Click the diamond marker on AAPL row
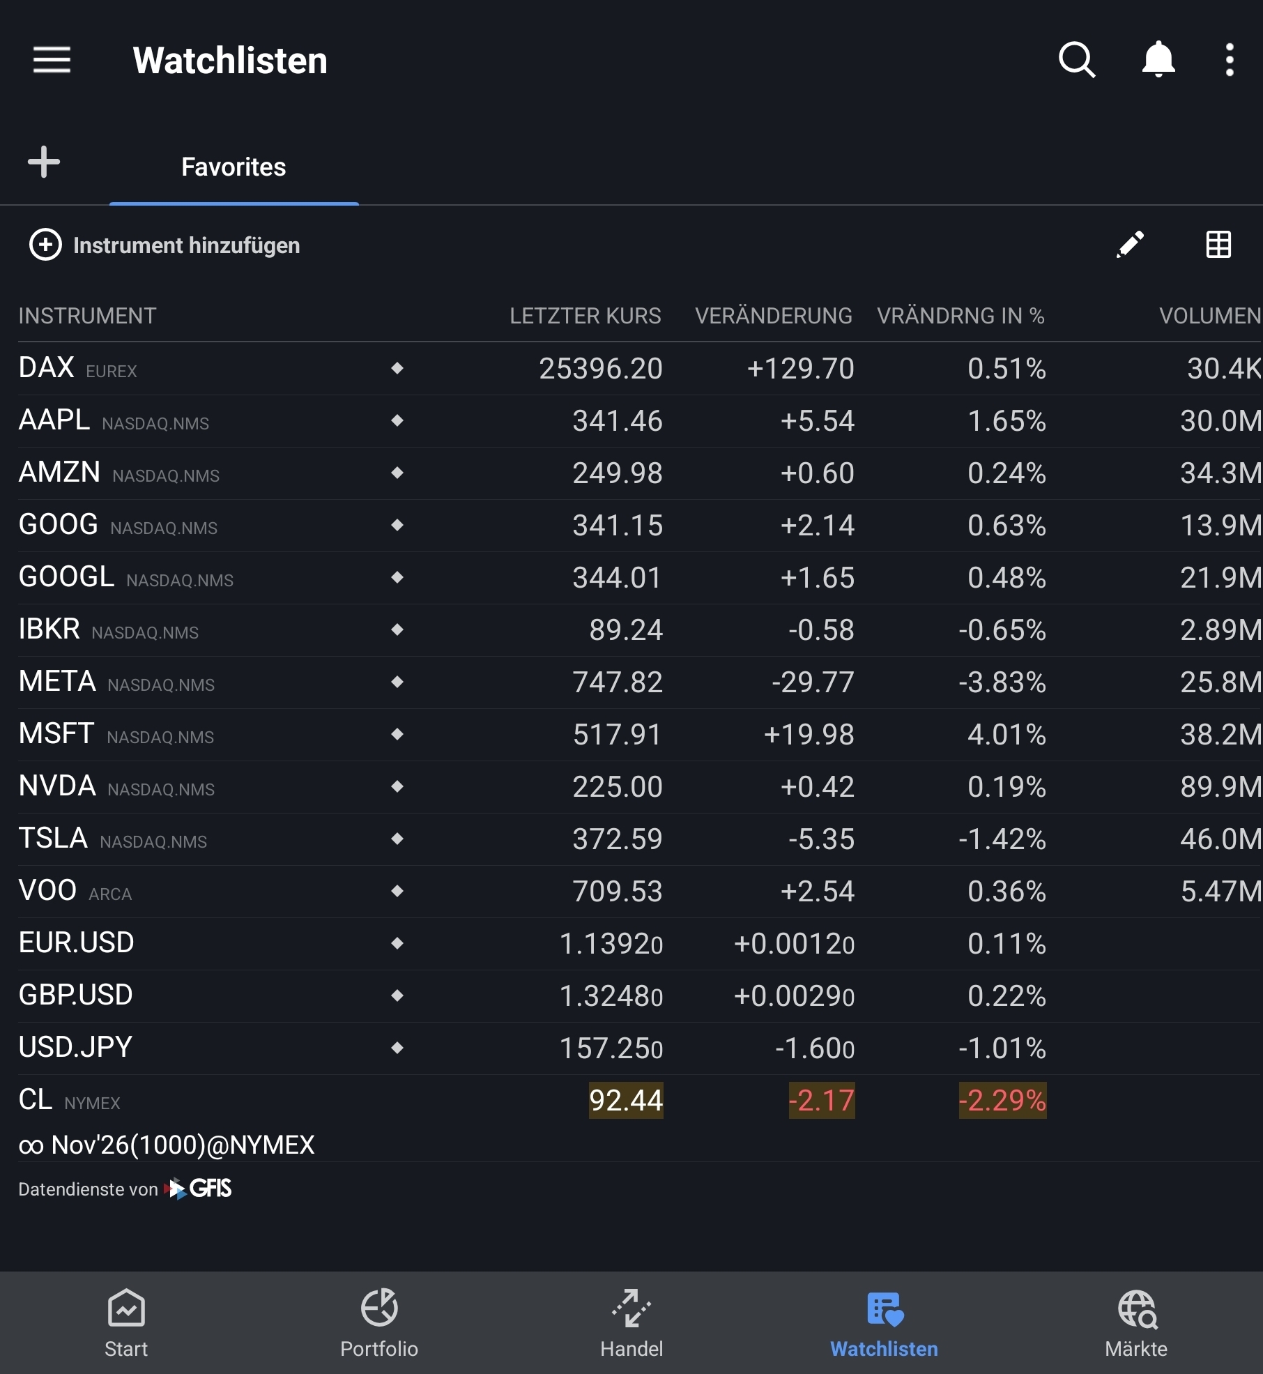Viewport: 1263px width, 1374px height. tap(397, 420)
